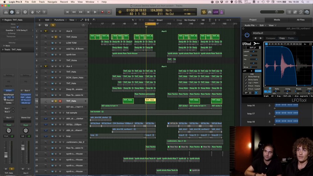Click scope button in LFOTool

click(258, 71)
